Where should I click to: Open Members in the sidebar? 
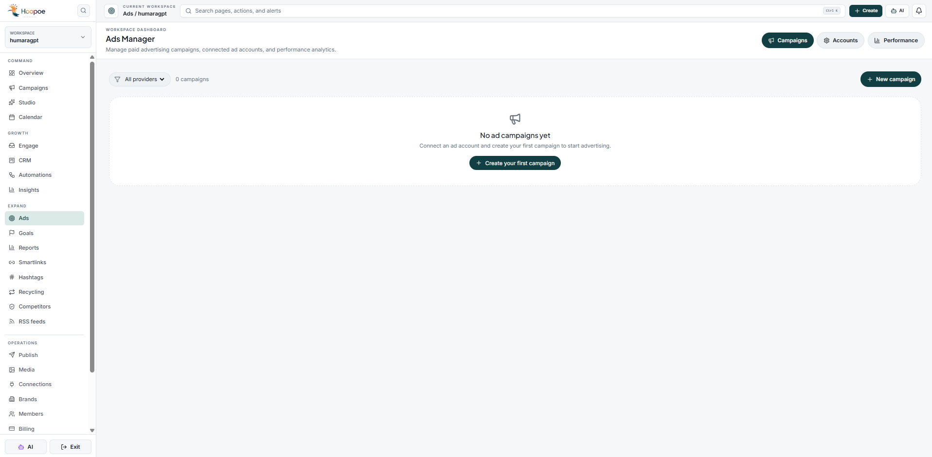pos(44,414)
